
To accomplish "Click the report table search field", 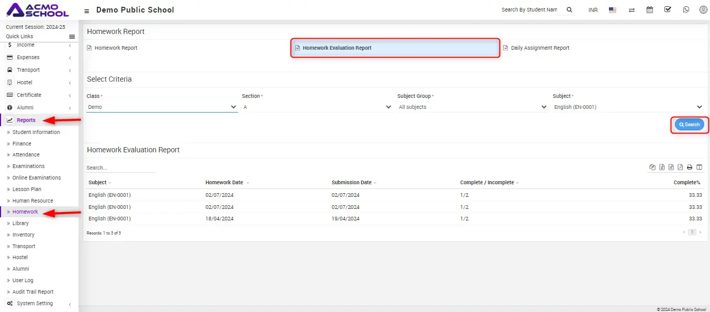I will tap(120, 168).
